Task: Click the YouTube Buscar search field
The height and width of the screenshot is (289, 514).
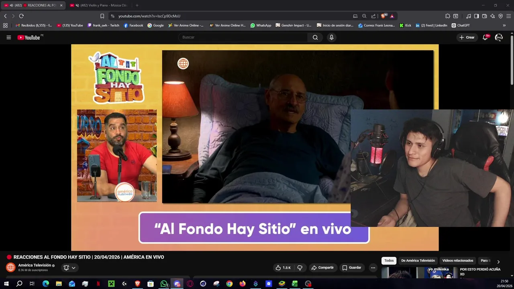Action: point(243,37)
